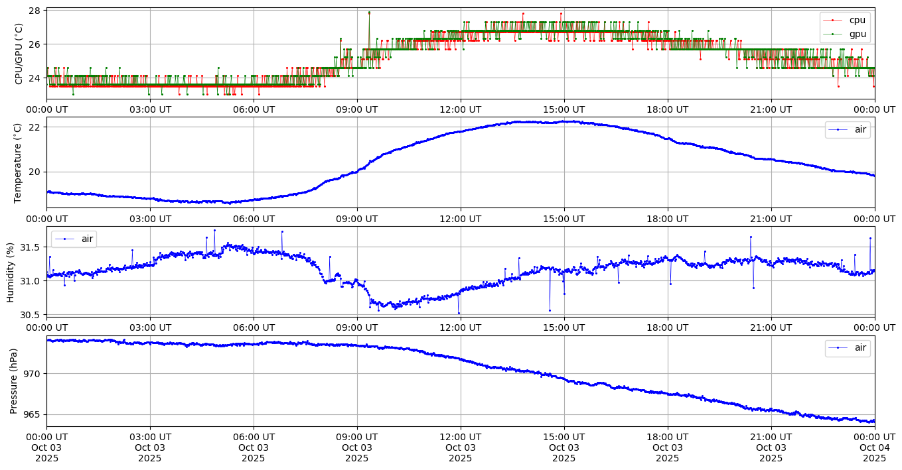Click the air legend marker in Humidity plot
This screenshot has width=902, height=470.
[64, 239]
